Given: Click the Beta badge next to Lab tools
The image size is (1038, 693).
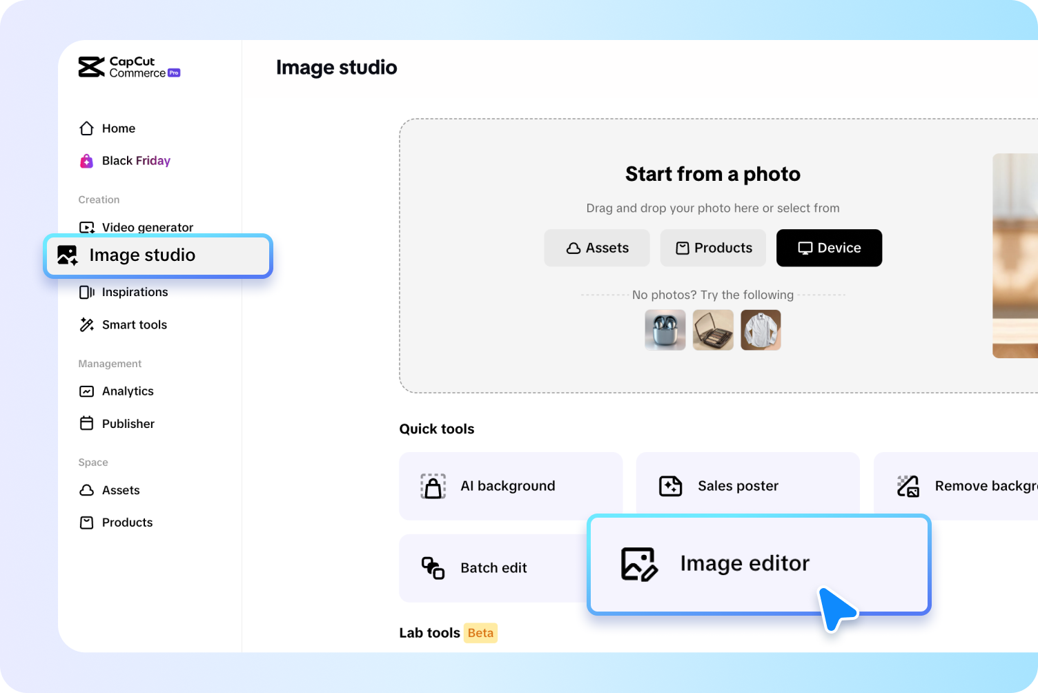Looking at the screenshot, I should coord(480,632).
